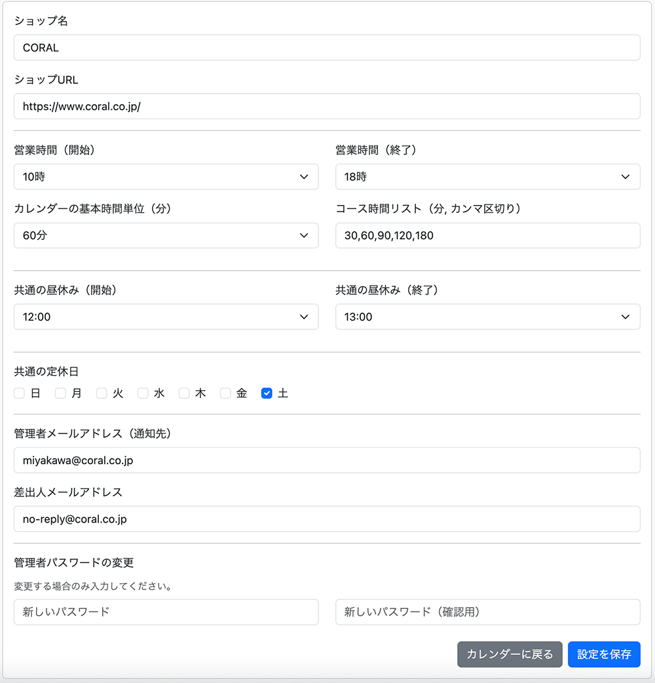Image resolution: width=655 pixels, height=683 pixels.
Task: Click the コース時間リスト input field
Action: [x=487, y=236]
